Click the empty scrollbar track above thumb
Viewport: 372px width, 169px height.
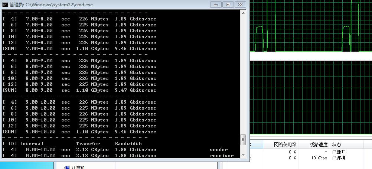tap(243, 74)
